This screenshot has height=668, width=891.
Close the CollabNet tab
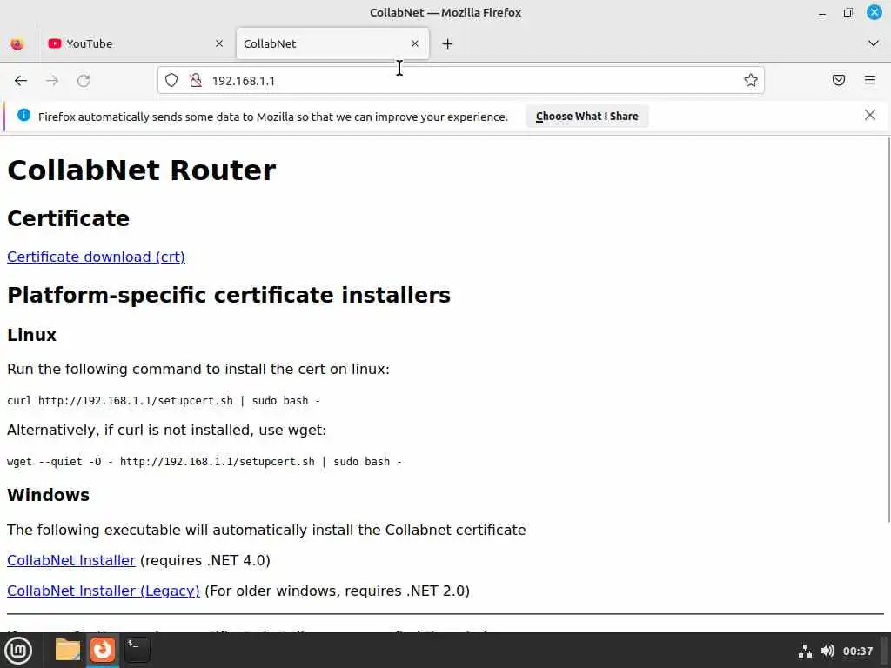[x=415, y=43]
